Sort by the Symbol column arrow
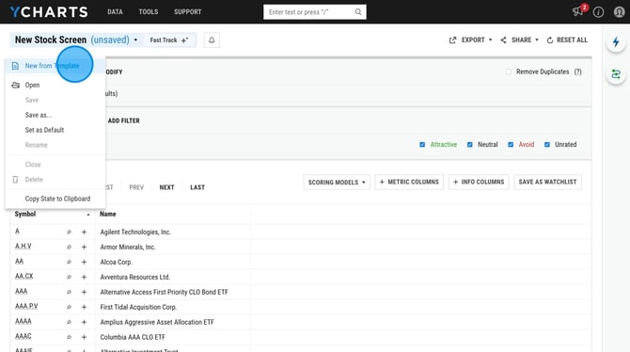This screenshot has height=352, width=630. (x=88, y=215)
